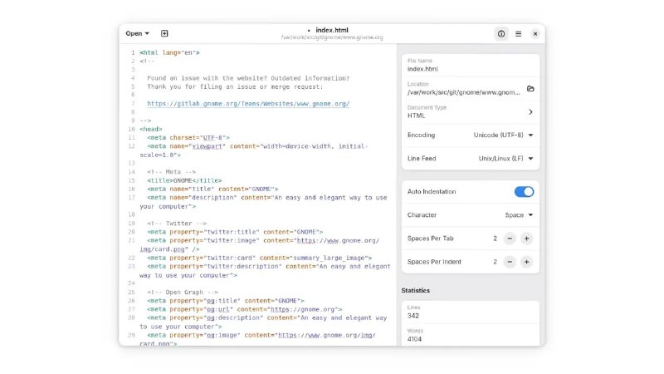Screen dimensions: 664x374
Task: Click the gitlab.gnome.org link in line 7
Action: [x=248, y=104]
